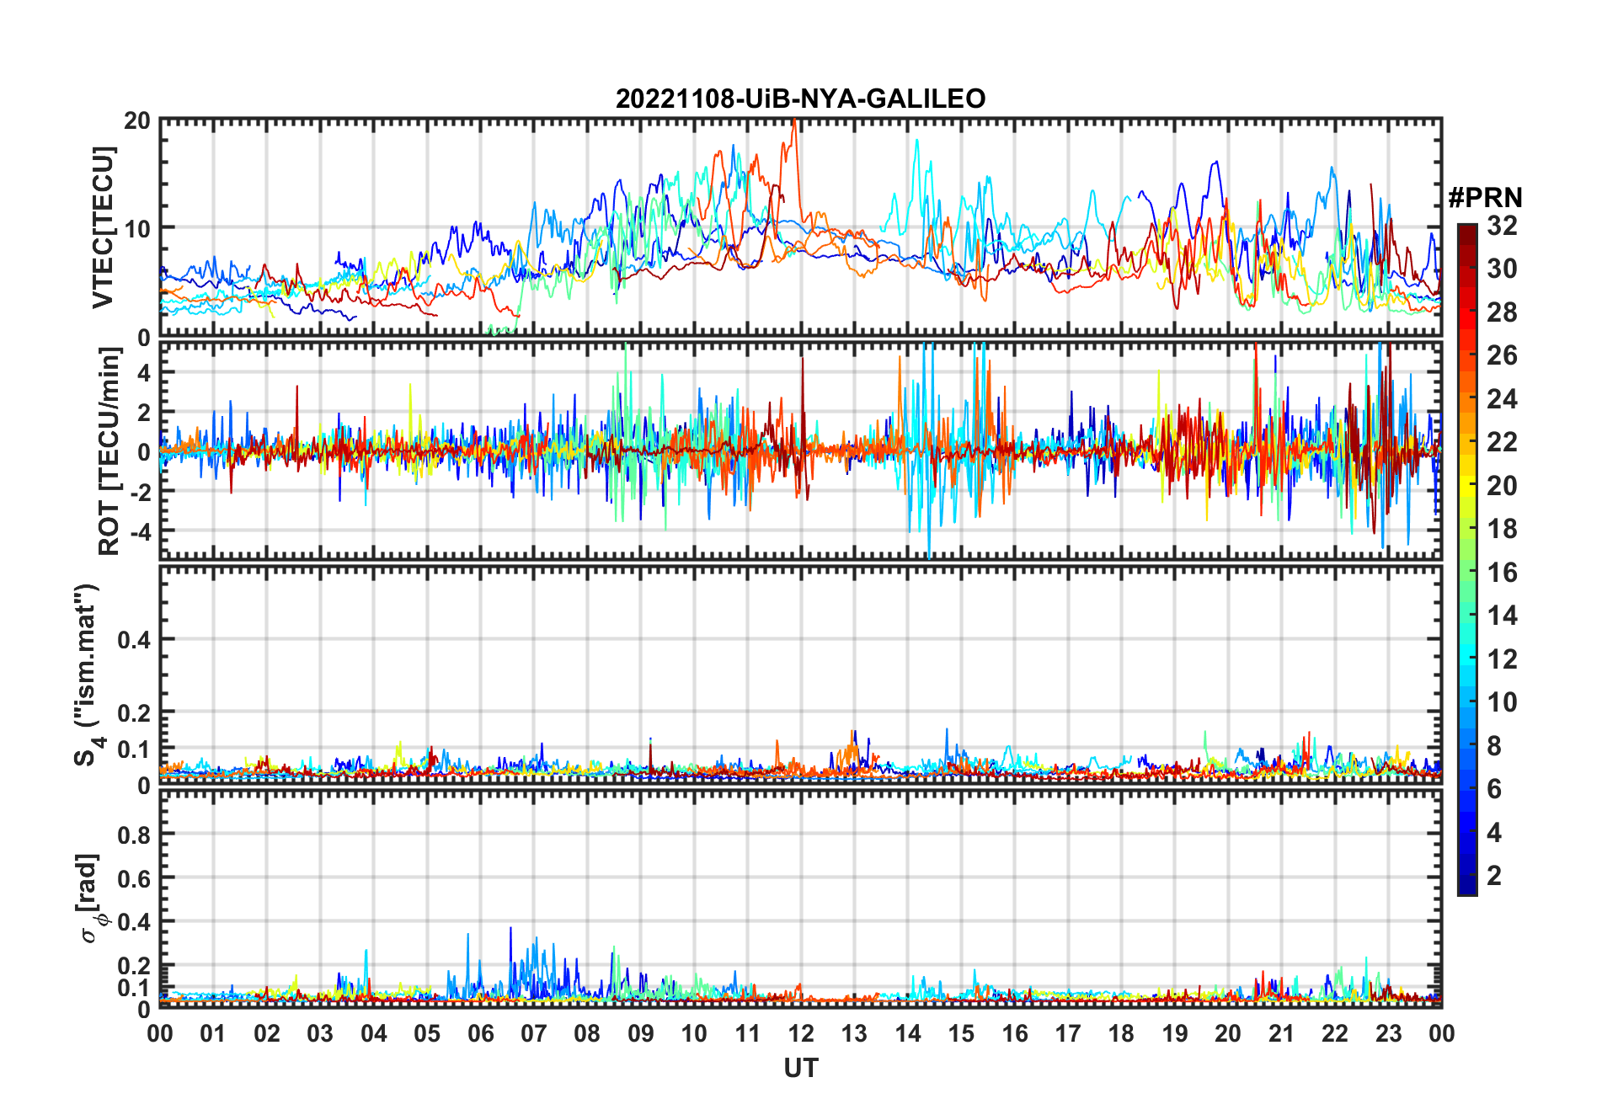Click the sigma-phi [rad] y-axis label
Image resolution: width=1602 pixels, height=1120 pixels.
click(90, 899)
